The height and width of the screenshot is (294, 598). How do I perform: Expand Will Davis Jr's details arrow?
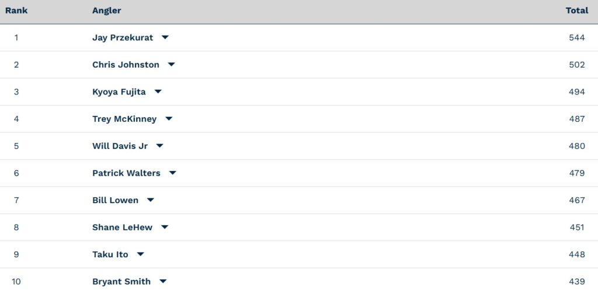[159, 146]
